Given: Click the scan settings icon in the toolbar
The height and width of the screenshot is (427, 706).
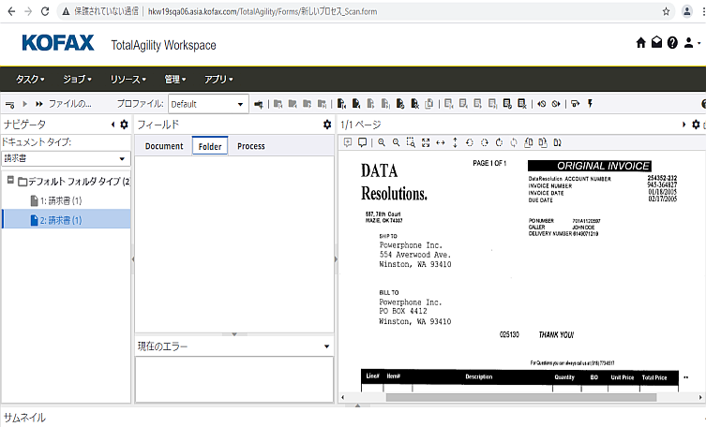Looking at the screenshot, I should (10, 104).
